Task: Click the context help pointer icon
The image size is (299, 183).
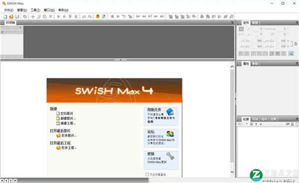Action: tap(104, 16)
